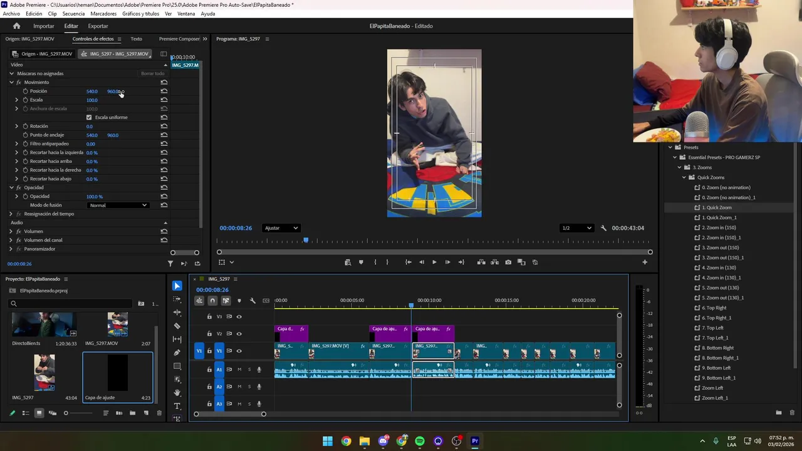Open timeline display settings wrench
802x451 pixels.
coord(253,301)
